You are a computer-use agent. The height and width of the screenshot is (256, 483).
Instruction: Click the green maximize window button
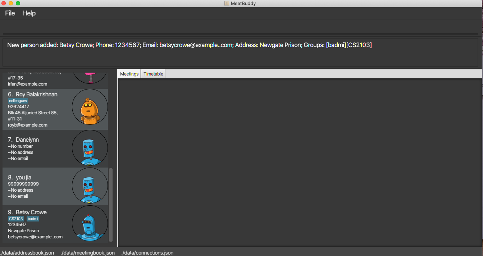(18, 3)
